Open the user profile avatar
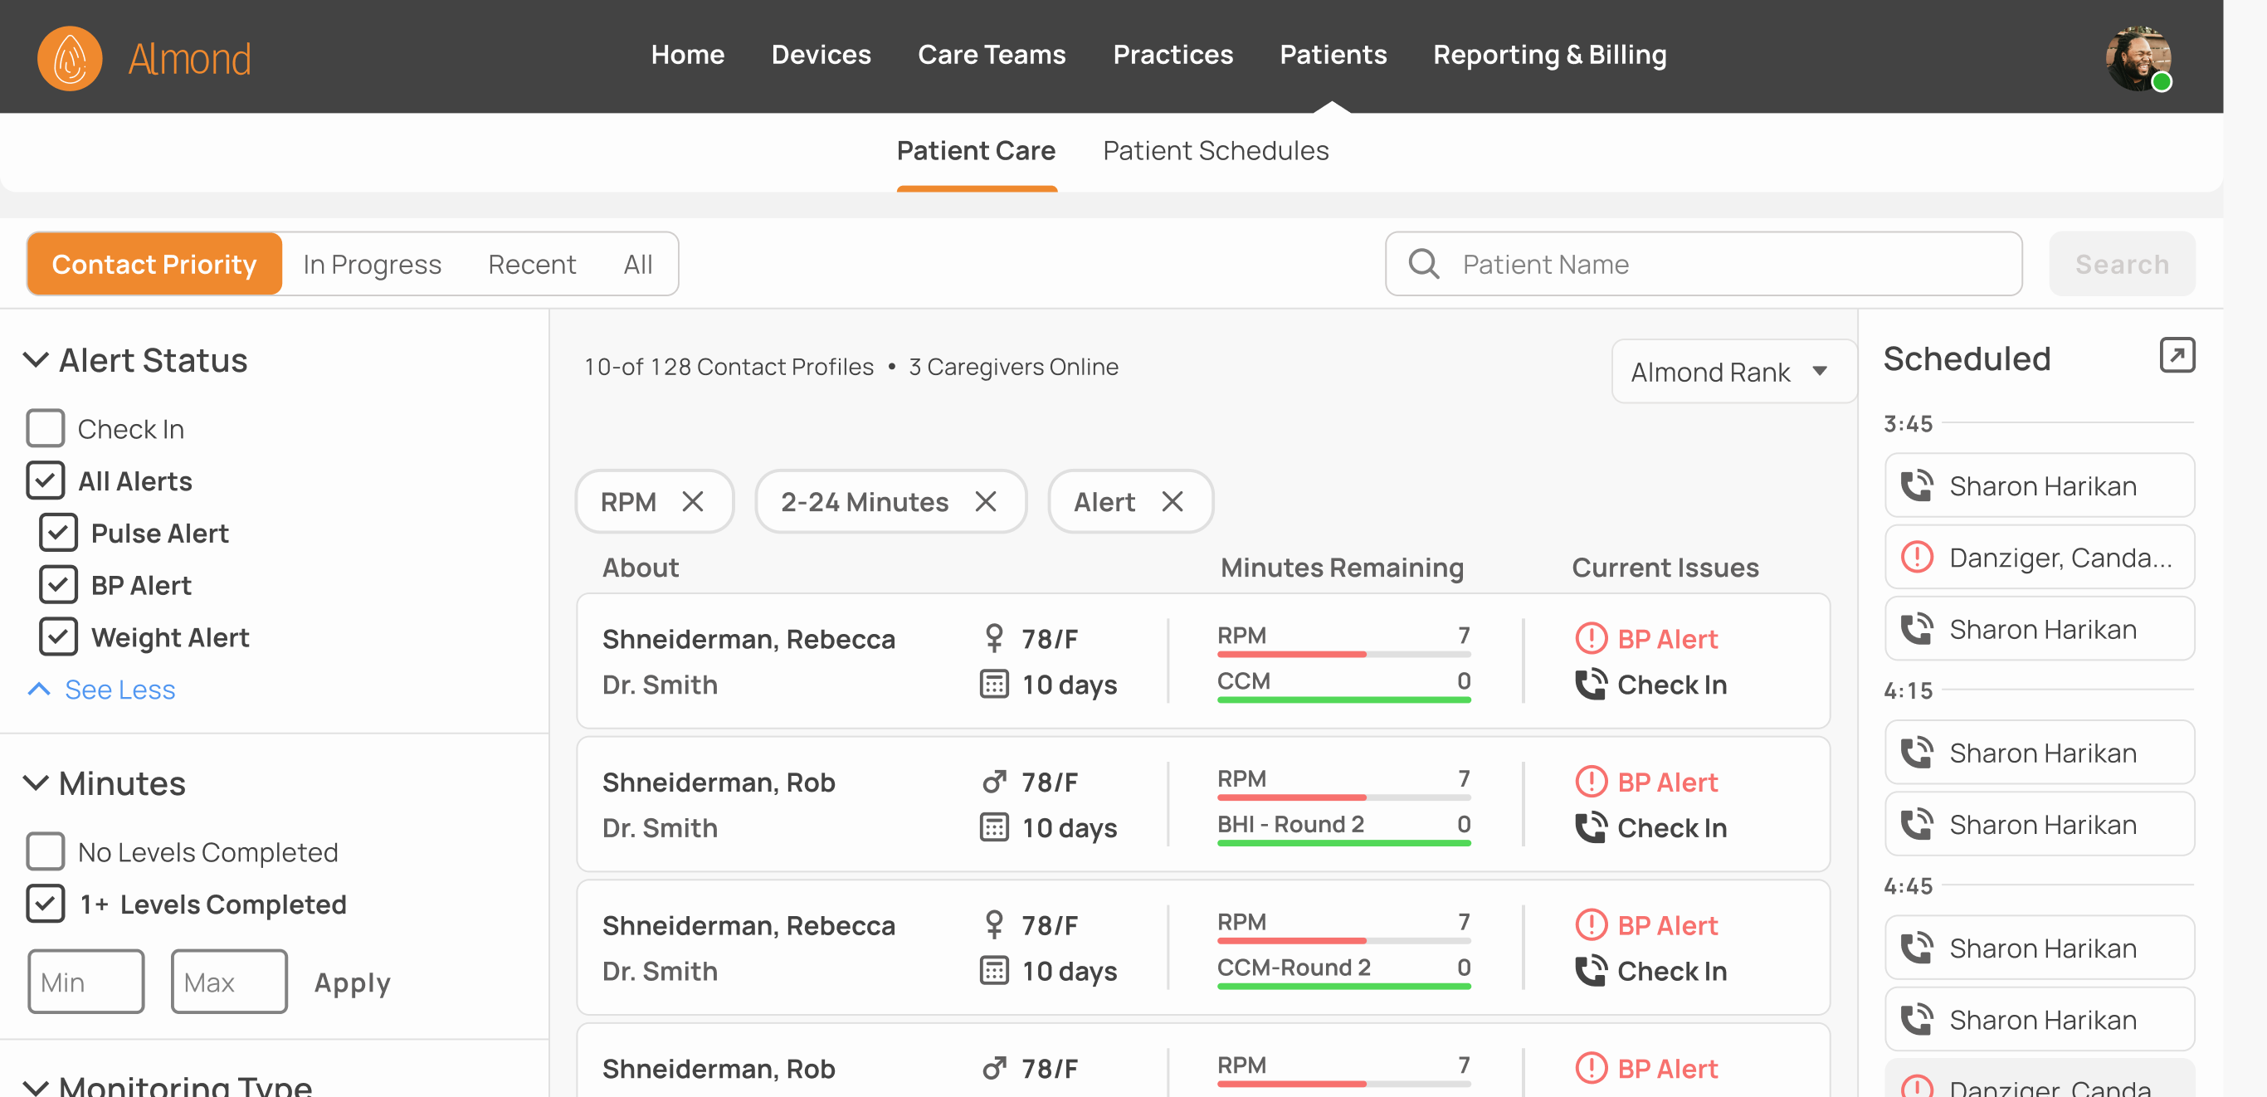 pyautogui.click(x=2137, y=58)
